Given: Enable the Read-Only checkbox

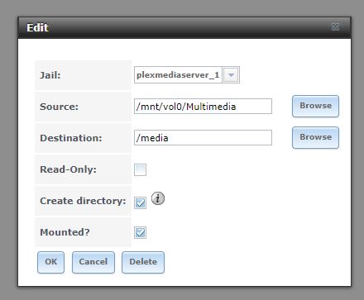Looking at the screenshot, I should point(140,169).
